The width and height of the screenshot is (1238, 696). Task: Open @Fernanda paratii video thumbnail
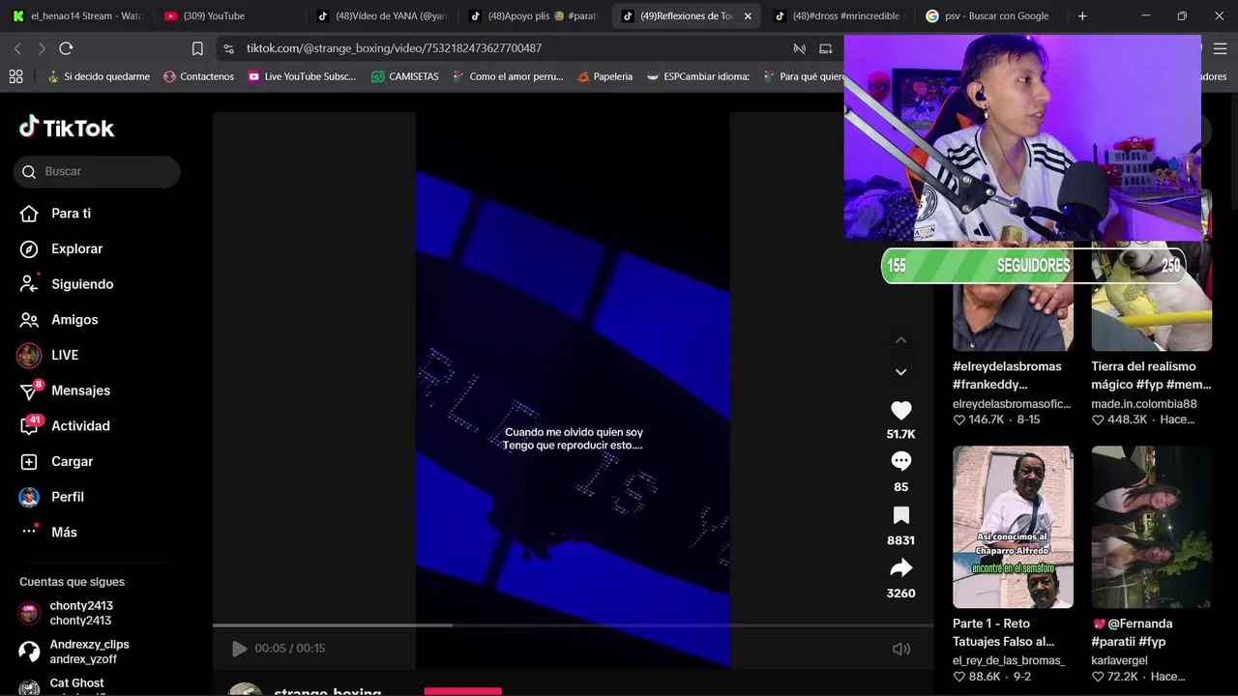coord(1151,527)
